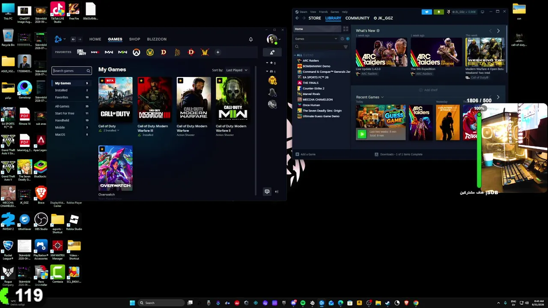Select All Games category in Battle.net
The width and height of the screenshot is (548, 308).
pyautogui.click(x=71, y=106)
